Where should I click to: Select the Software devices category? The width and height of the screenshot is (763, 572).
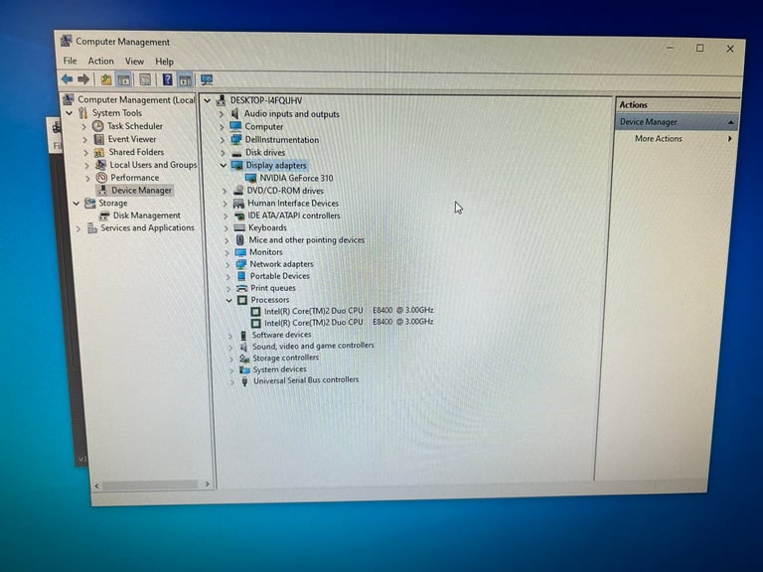coord(281,335)
